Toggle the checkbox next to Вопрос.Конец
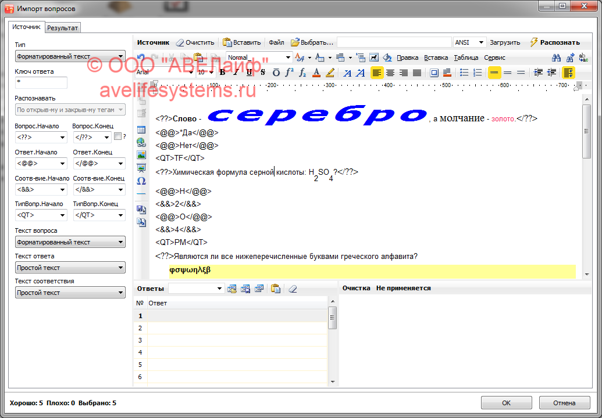 click(118, 137)
